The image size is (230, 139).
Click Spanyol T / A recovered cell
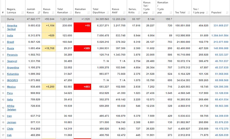(106, 61)
